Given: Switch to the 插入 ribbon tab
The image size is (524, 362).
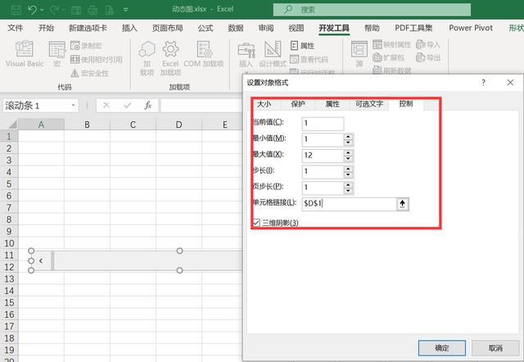Looking at the screenshot, I should [x=129, y=28].
